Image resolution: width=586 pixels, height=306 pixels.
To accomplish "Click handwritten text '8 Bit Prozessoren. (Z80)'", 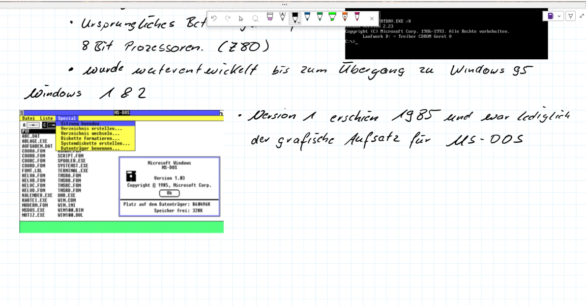I will [x=176, y=47].
